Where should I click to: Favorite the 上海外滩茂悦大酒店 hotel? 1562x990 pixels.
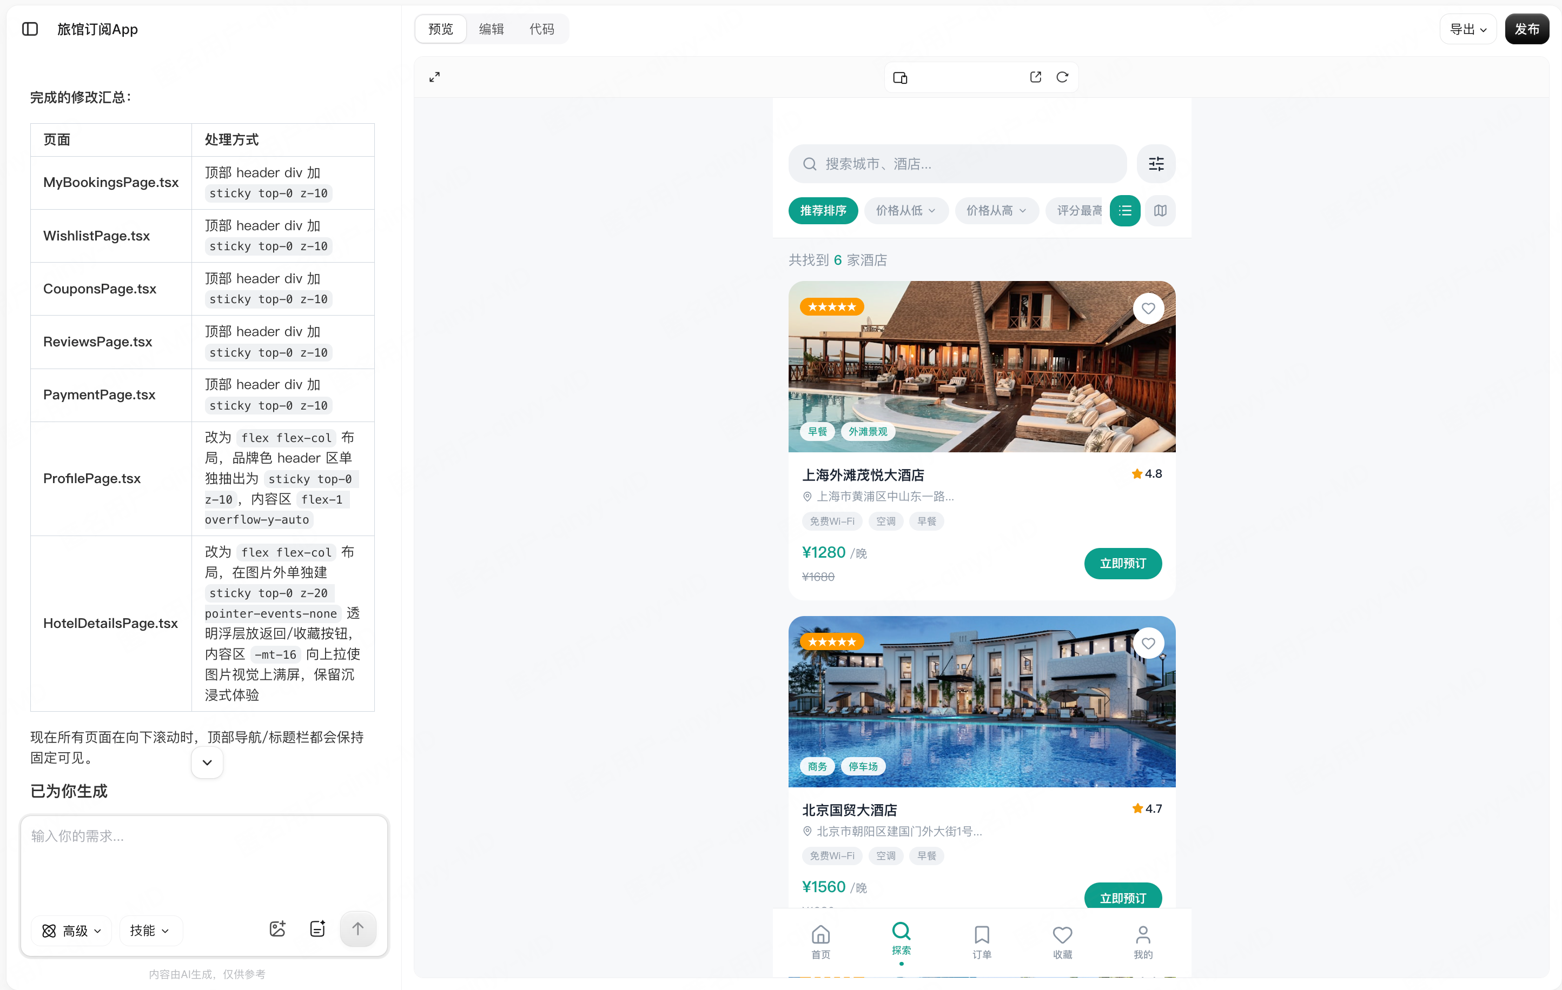(x=1148, y=309)
